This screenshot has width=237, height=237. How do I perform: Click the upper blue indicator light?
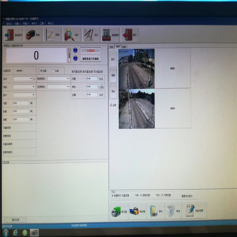click(x=75, y=50)
